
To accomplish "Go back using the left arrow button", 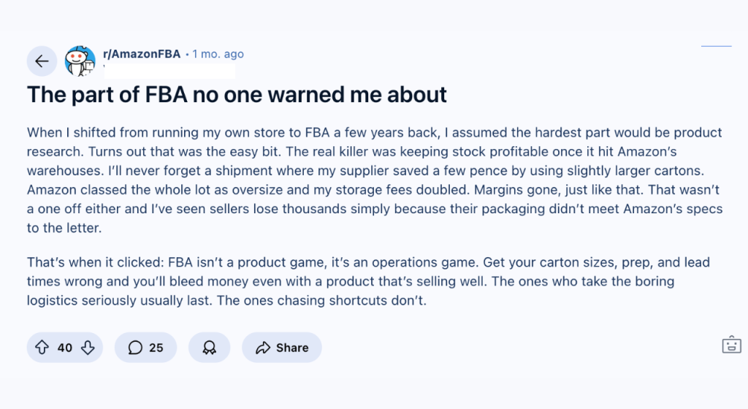I will [42, 61].
